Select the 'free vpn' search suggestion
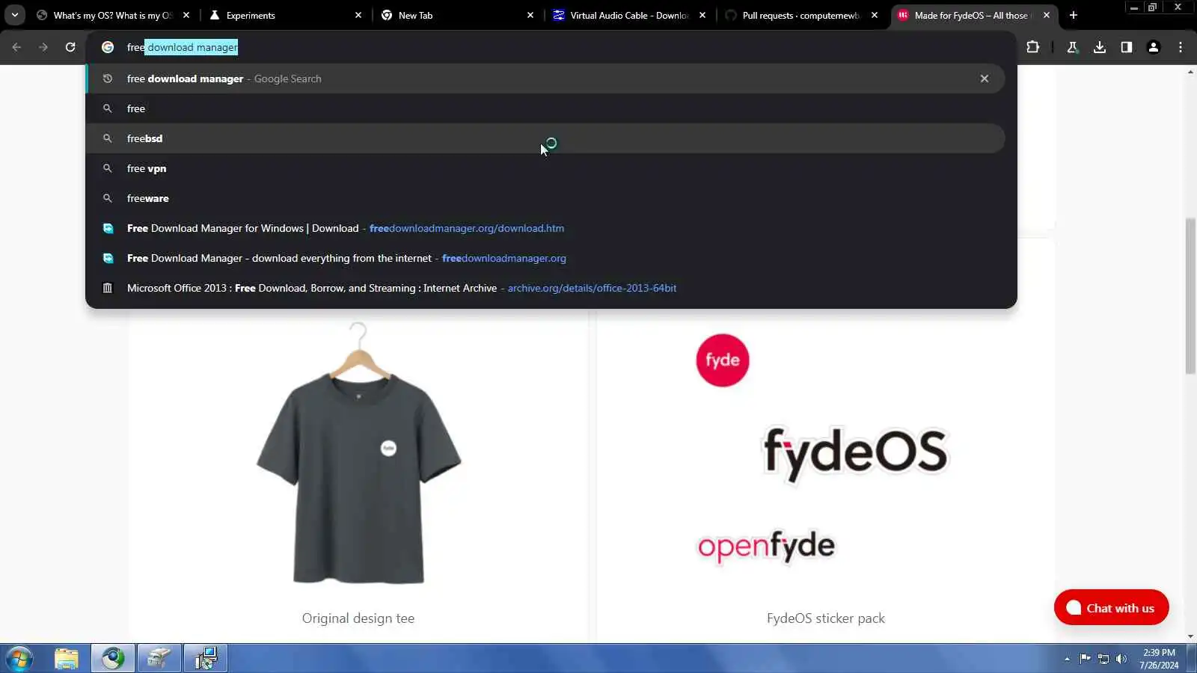1197x673 pixels. [x=545, y=168]
